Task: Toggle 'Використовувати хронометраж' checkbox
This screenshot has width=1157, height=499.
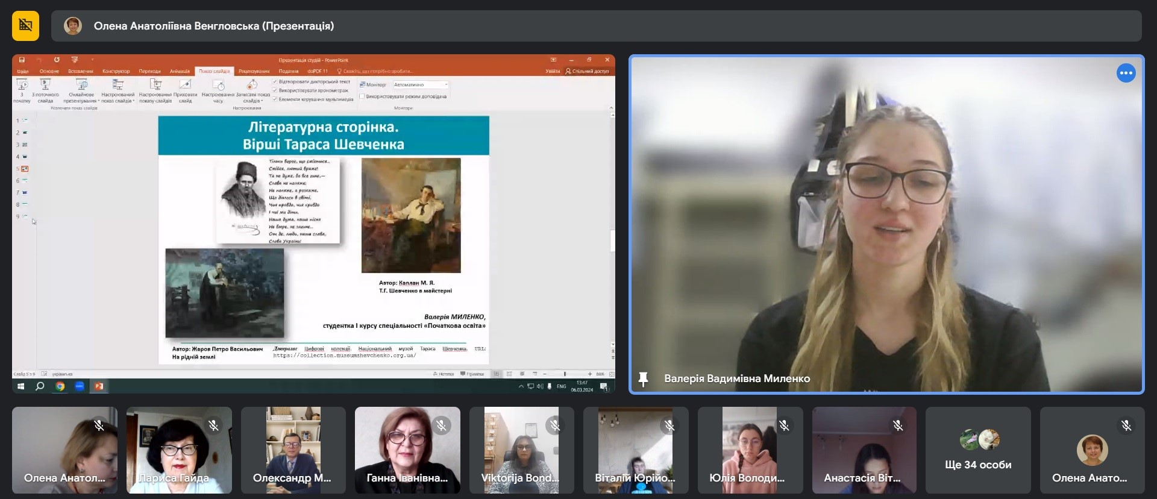Action: click(275, 90)
